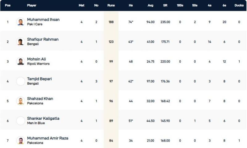Click Shafiqur Rahman's player avatar
The height and width of the screenshot is (148, 247).
(x=20, y=42)
